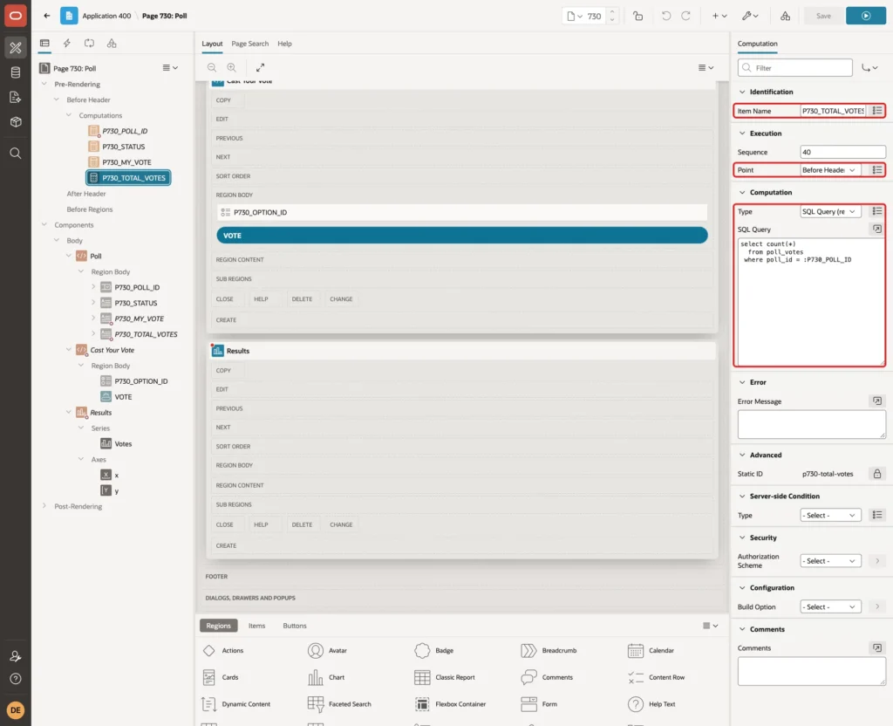The width and height of the screenshot is (893, 726).
Task: Collapse the Identification property group
Action: pos(742,92)
